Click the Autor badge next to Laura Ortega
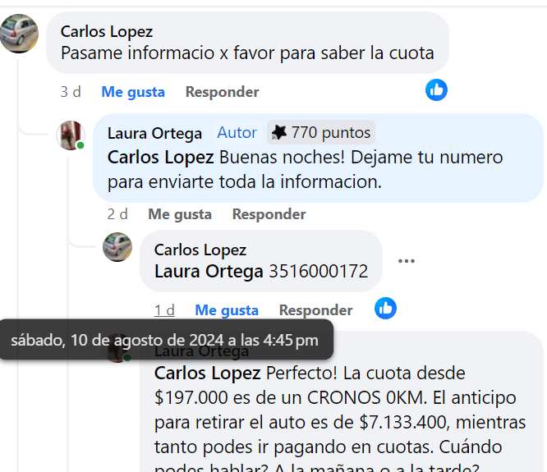547x472 pixels. coord(237,132)
